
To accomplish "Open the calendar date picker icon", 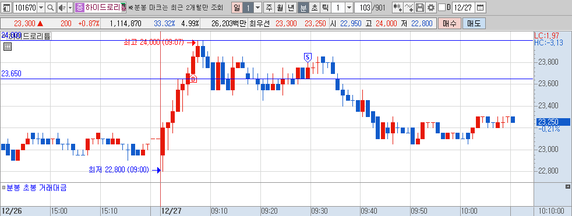I will (481, 8).
